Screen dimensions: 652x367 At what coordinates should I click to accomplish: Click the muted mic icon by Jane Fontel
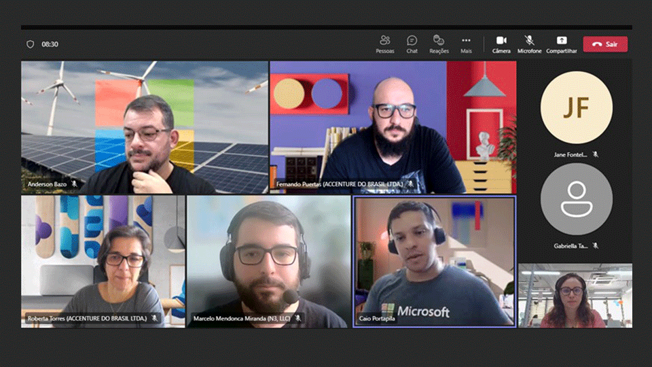(595, 155)
